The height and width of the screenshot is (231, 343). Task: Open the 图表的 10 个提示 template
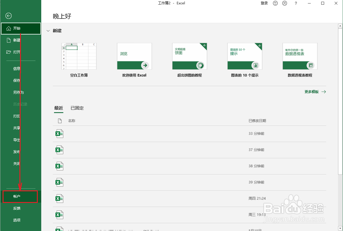coord(245,60)
